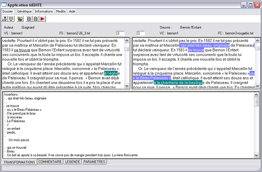Select list row 'Le Palaiseau'
This screenshot has width=262, height=172.
pyautogui.click(x=16, y=121)
